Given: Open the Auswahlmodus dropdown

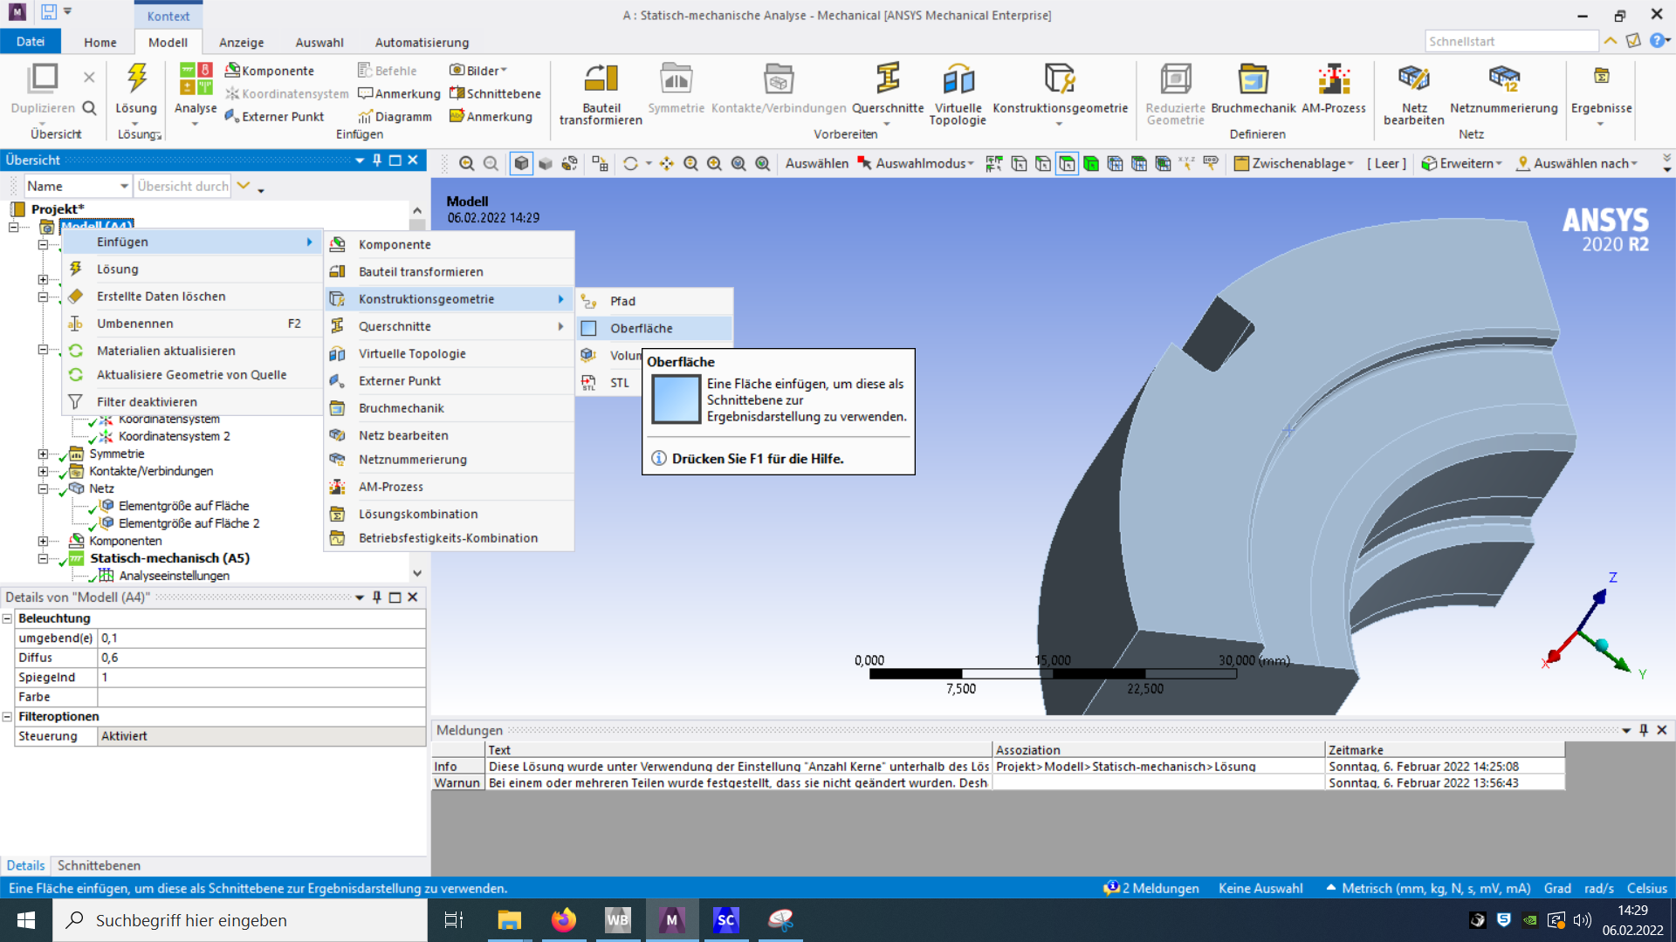Looking at the screenshot, I should 916,163.
